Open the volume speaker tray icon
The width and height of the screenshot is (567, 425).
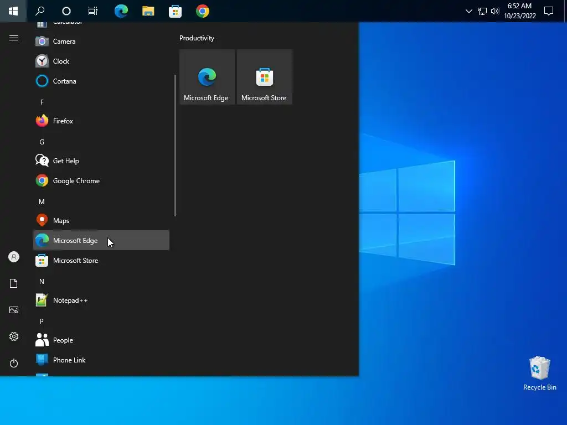(495, 11)
